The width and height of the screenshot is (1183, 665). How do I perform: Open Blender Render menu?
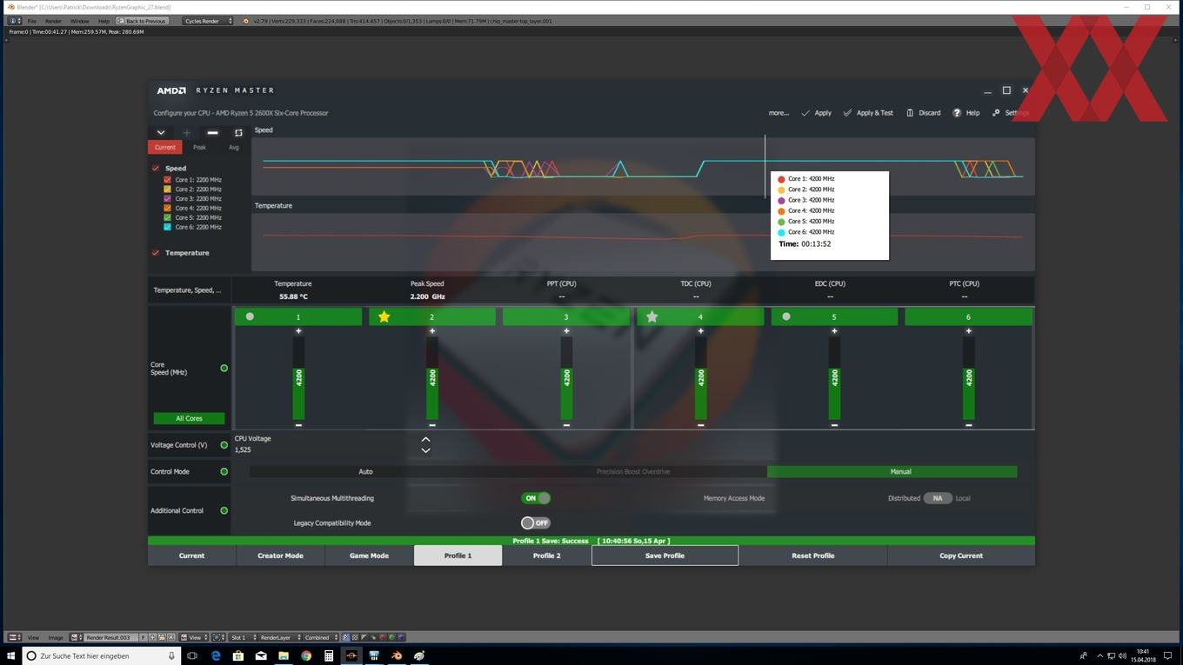(x=53, y=21)
